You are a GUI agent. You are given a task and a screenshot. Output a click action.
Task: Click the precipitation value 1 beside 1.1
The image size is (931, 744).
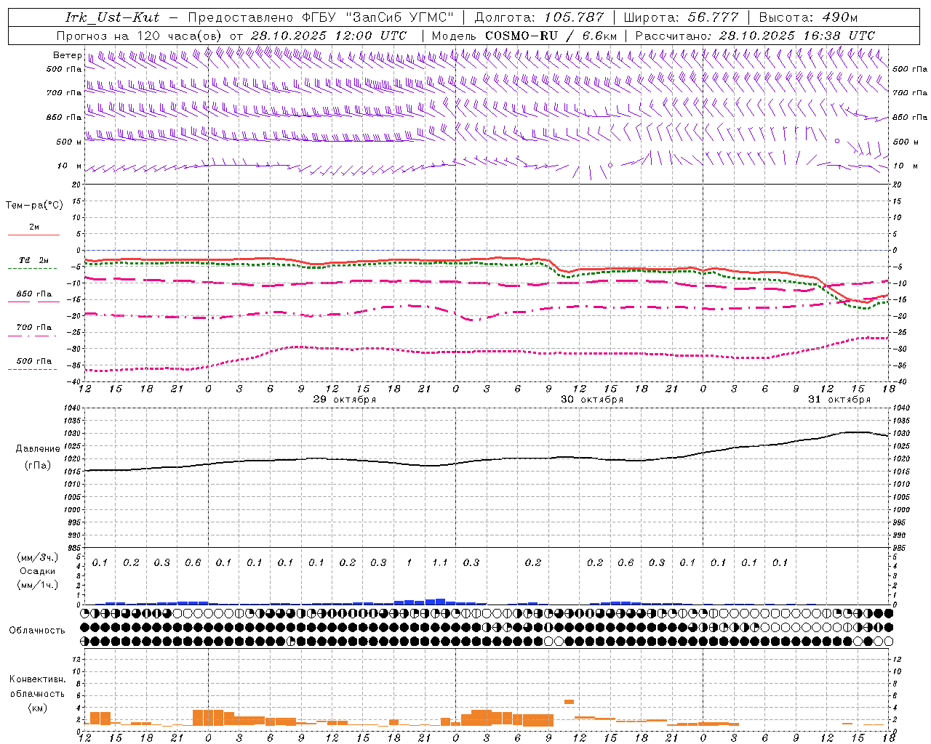pos(409,562)
